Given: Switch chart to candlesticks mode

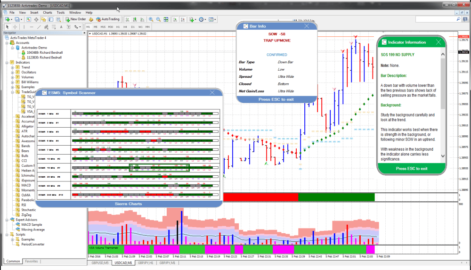Looking at the screenshot, I should pyautogui.click(x=135, y=19).
